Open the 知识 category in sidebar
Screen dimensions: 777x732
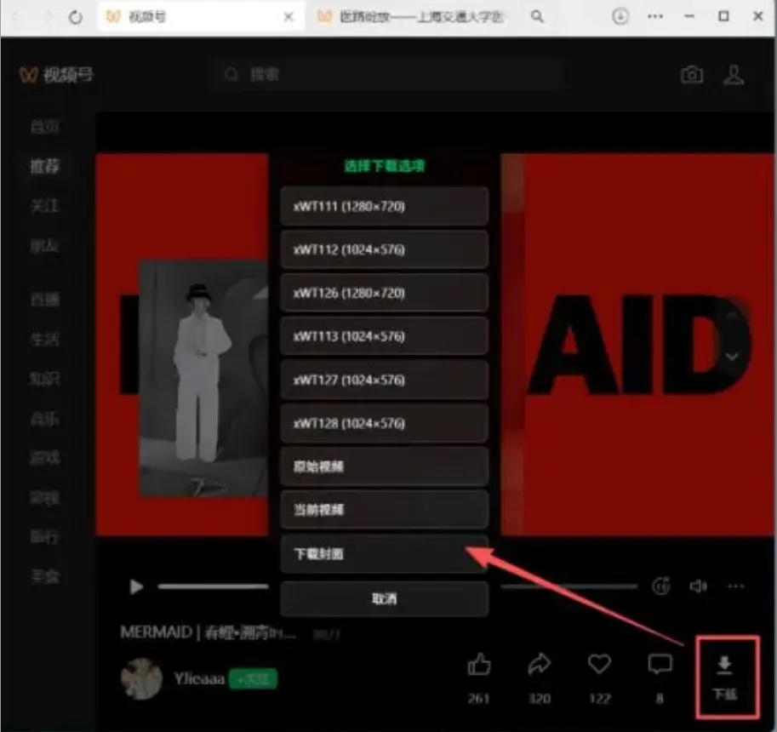(x=44, y=379)
